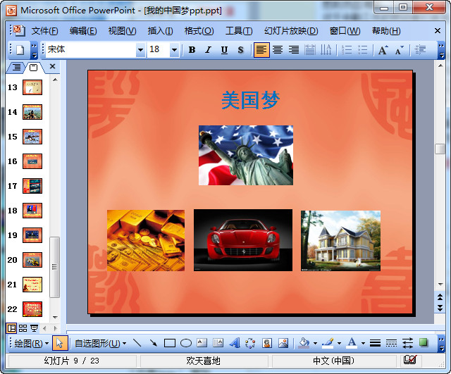Start slide show from current slide
Image resolution: width=451 pixels, height=374 pixels.
tap(35, 328)
